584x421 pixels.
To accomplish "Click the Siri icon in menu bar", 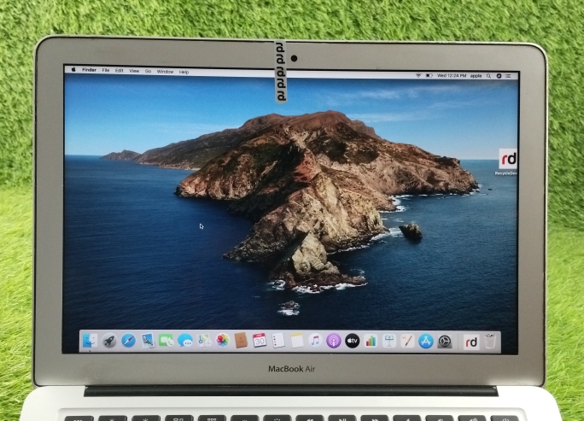I will click(499, 76).
